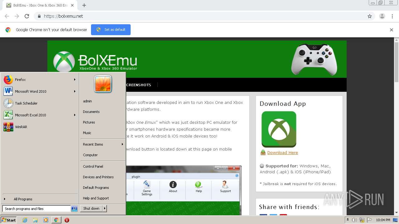The width and height of the screenshot is (399, 224).
Task: Open Devices and Printers
Action: point(98,177)
